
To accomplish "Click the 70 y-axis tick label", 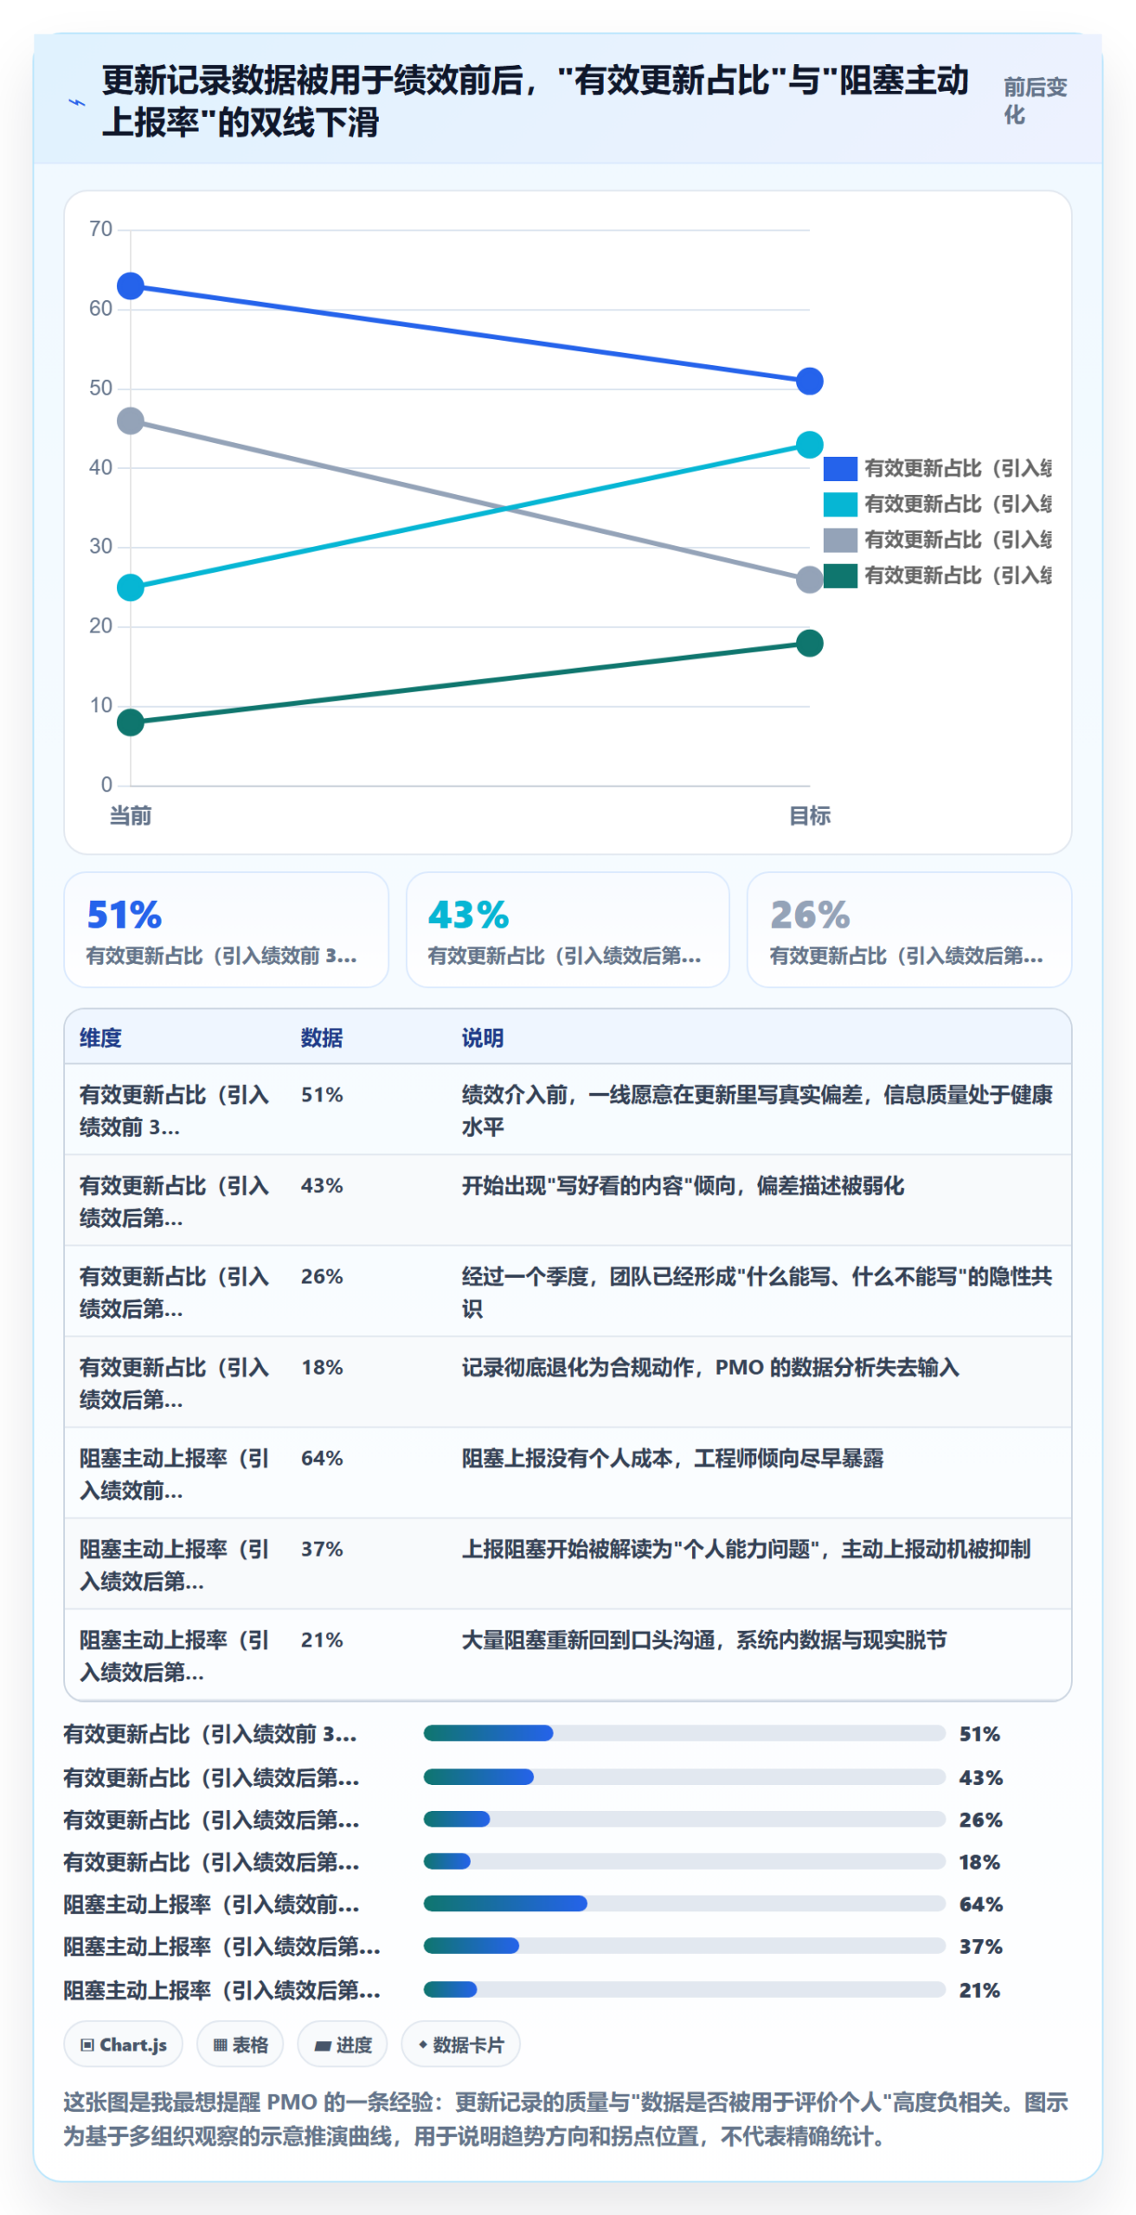I will point(100,229).
